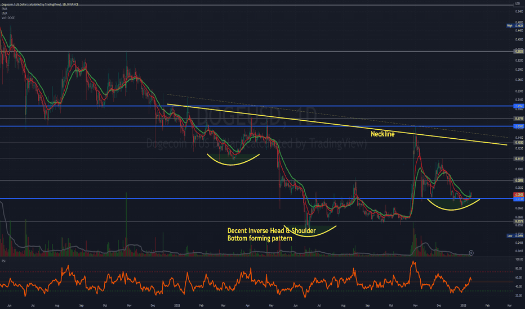Screen dimensions: 525x309
Task: Select the 'Decent Inverse Head & Shoulder' annotation
Action: click(x=272, y=231)
